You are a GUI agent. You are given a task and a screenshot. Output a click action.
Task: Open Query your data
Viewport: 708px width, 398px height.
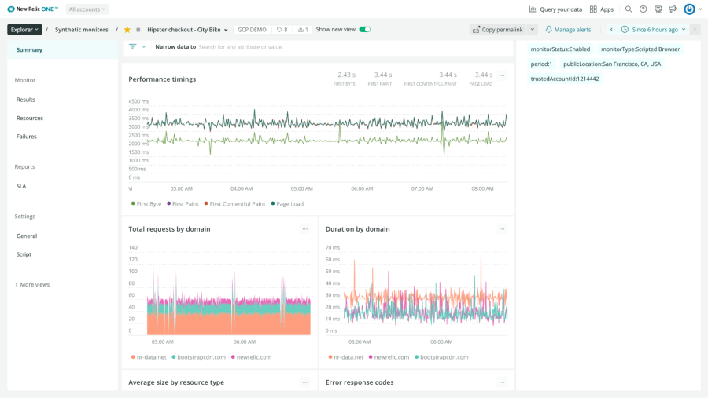pyautogui.click(x=555, y=9)
